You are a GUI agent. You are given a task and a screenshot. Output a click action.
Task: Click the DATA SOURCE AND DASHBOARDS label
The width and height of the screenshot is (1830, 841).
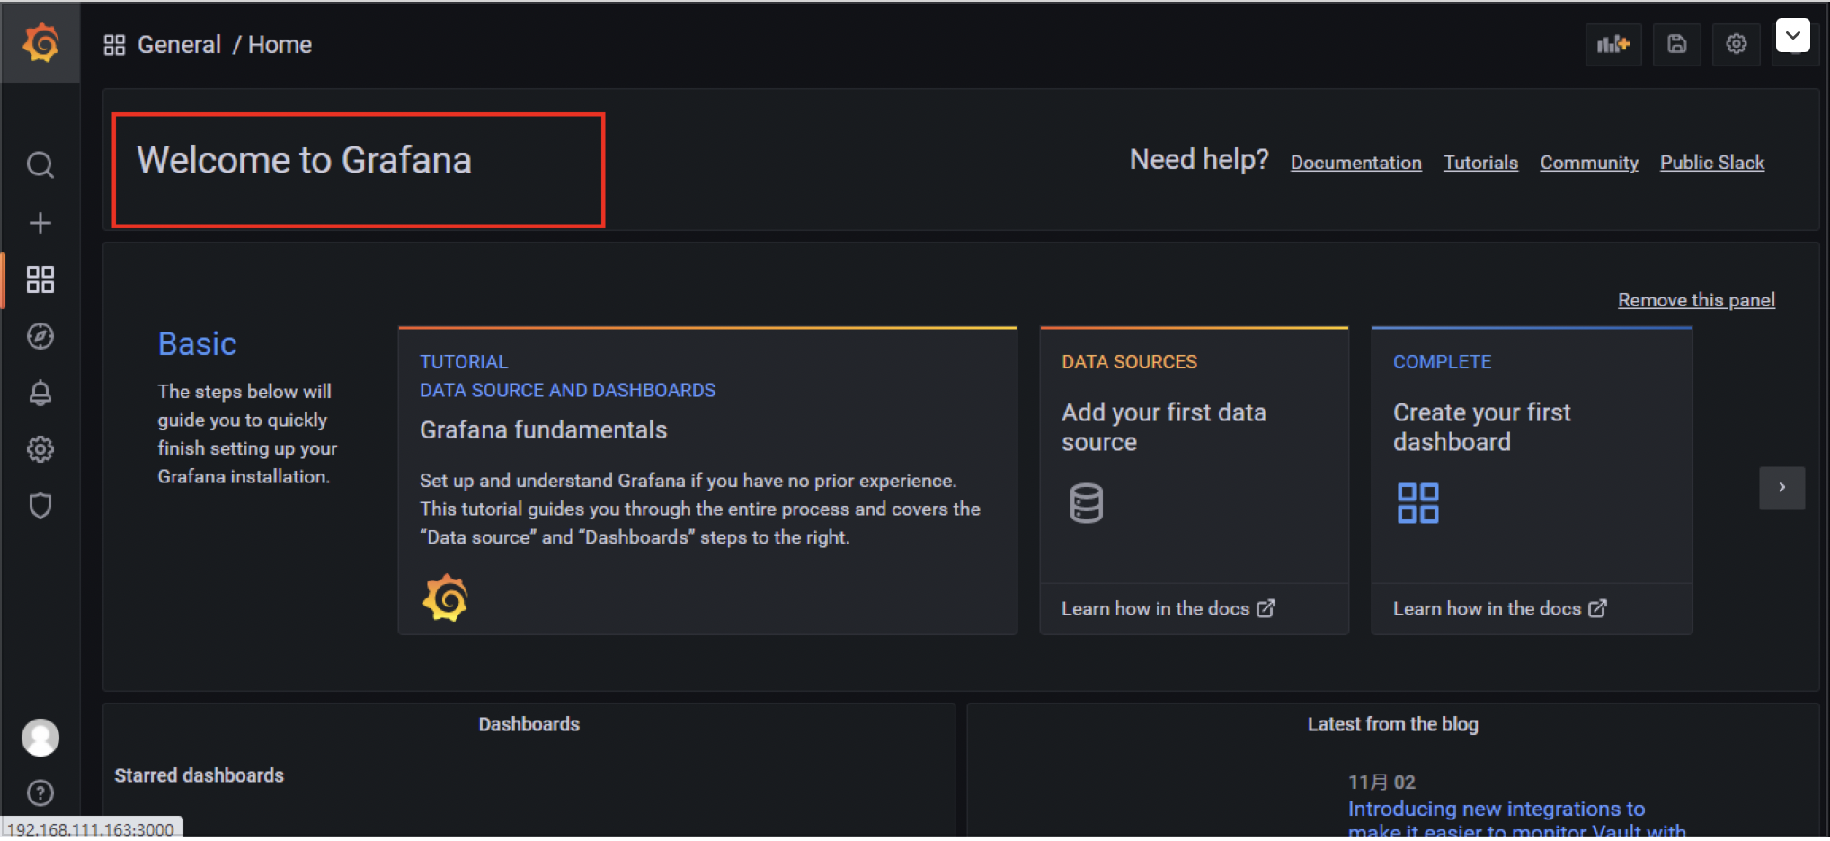coord(567,390)
